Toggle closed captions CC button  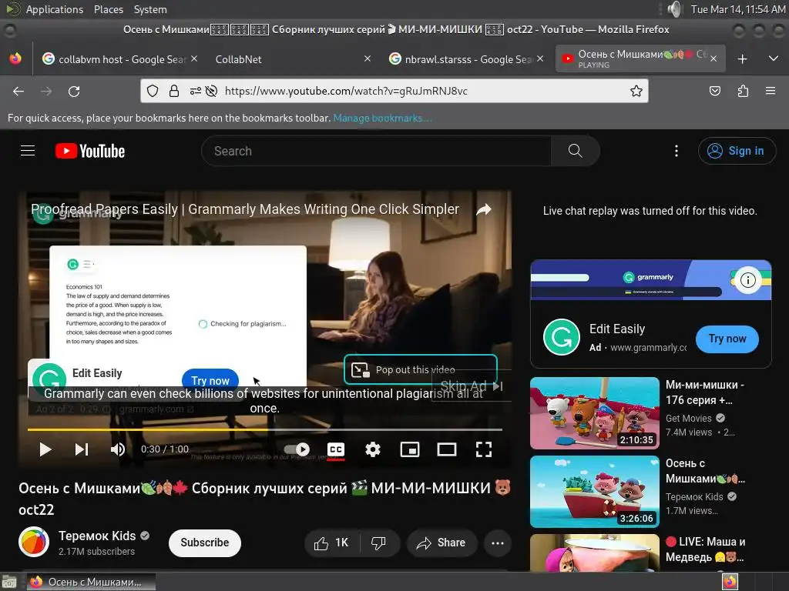click(336, 449)
